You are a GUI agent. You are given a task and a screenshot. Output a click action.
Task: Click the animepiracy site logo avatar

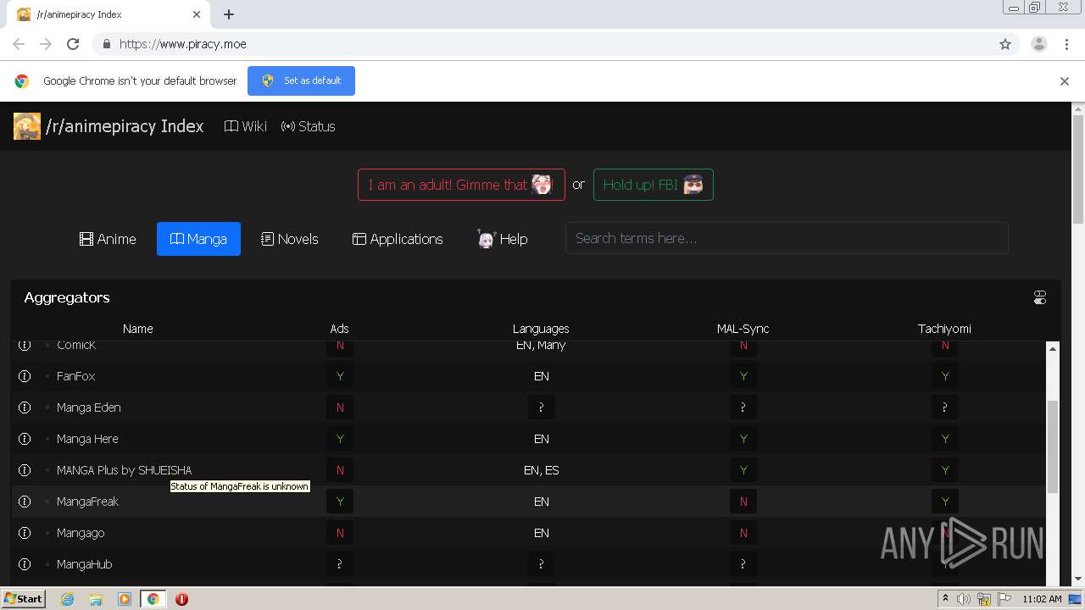tap(27, 126)
